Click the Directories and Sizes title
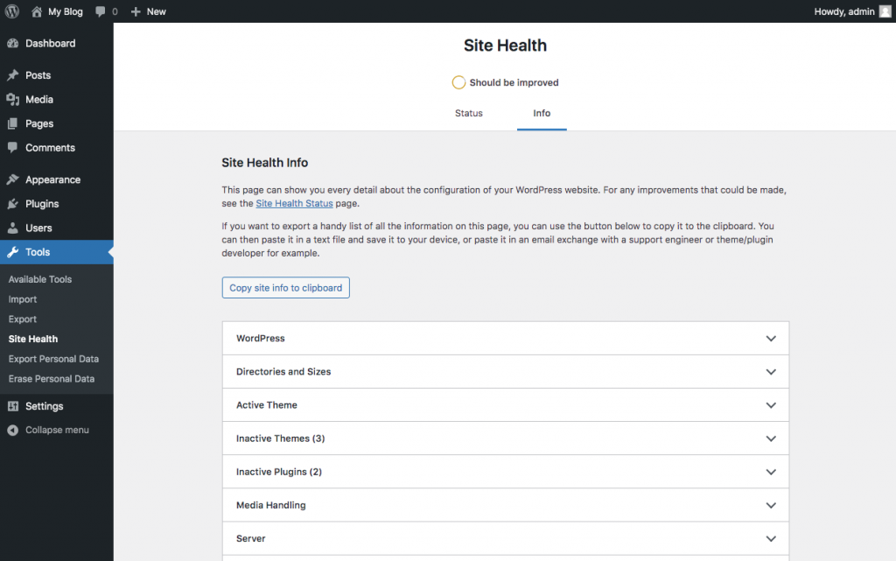The height and width of the screenshot is (561, 896). (283, 372)
